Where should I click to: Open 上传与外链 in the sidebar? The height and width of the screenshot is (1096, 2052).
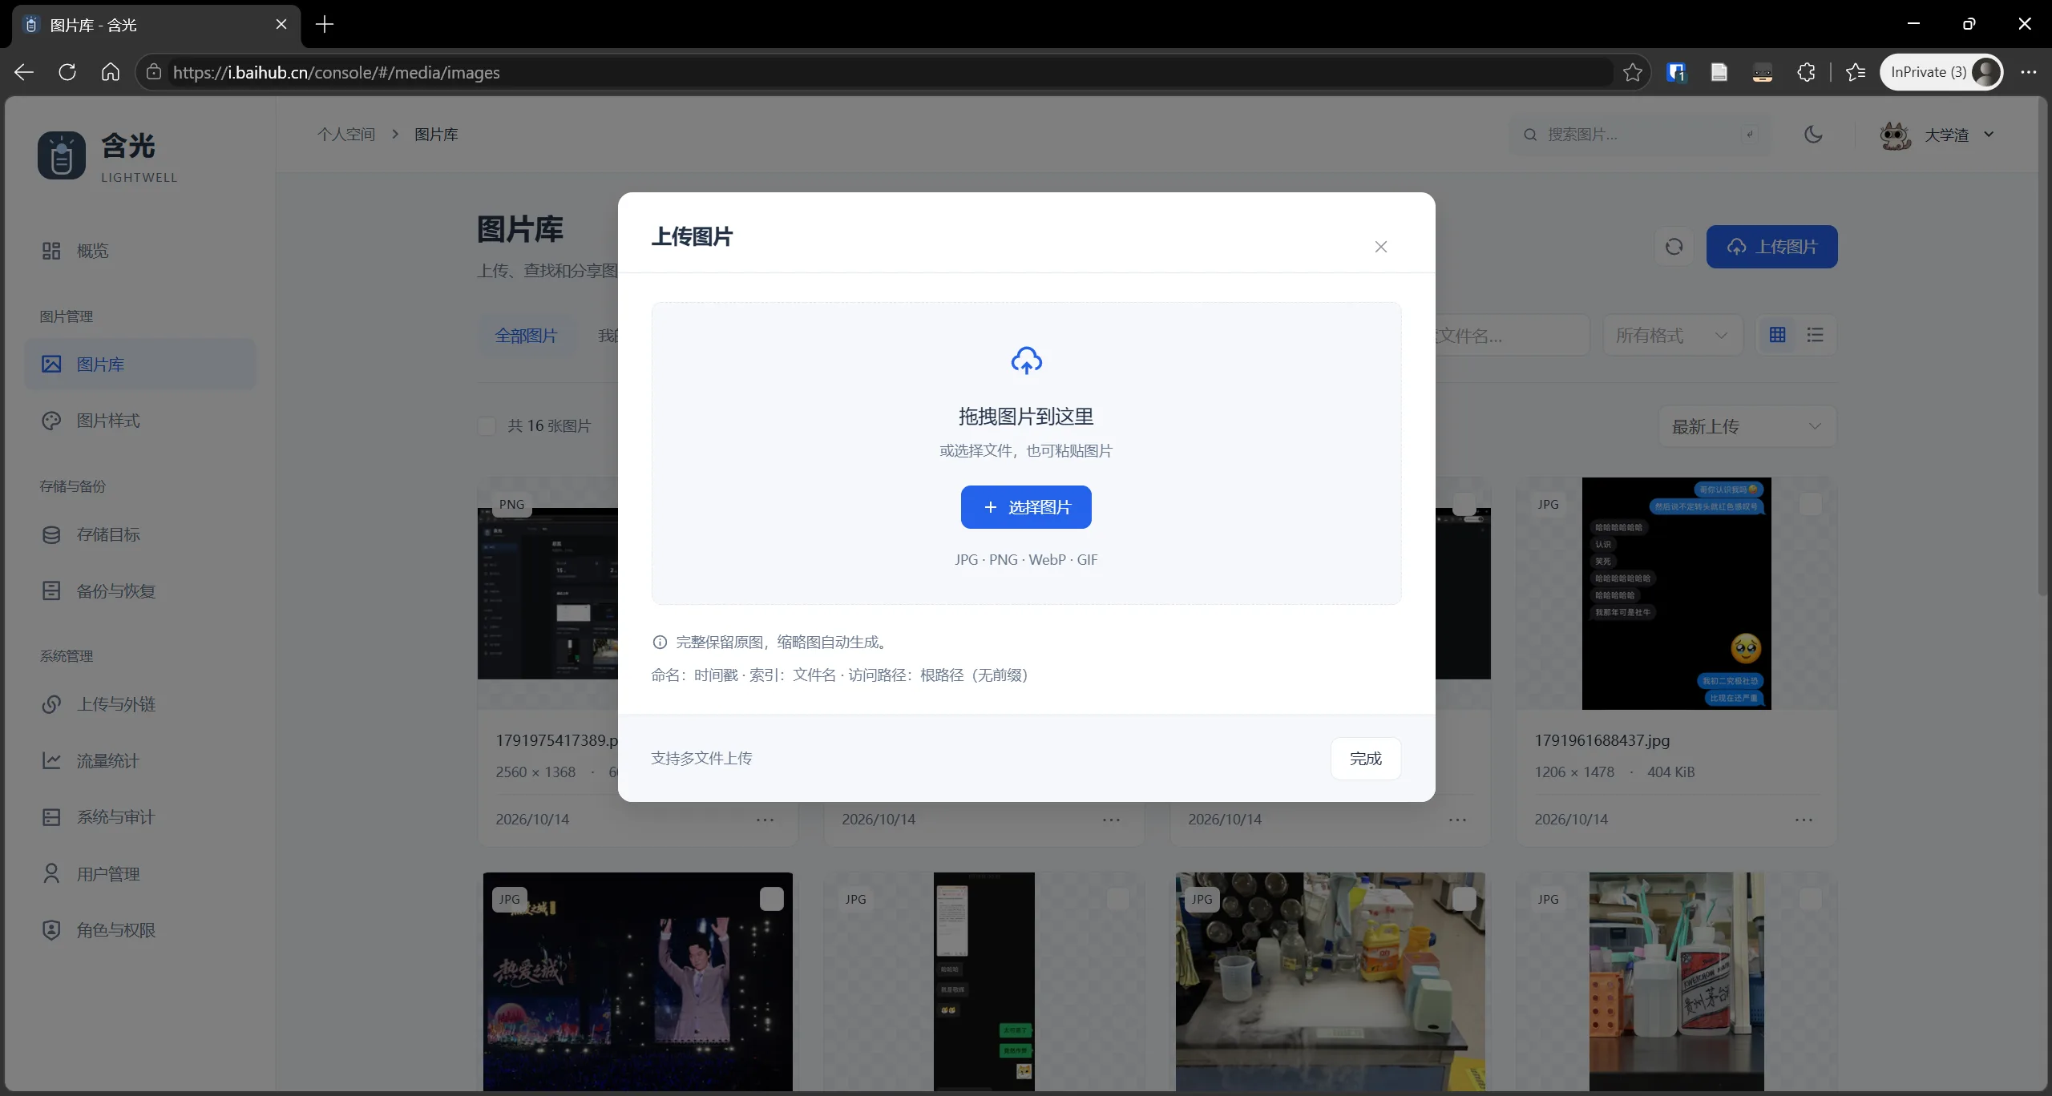click(x=140, y=704)
